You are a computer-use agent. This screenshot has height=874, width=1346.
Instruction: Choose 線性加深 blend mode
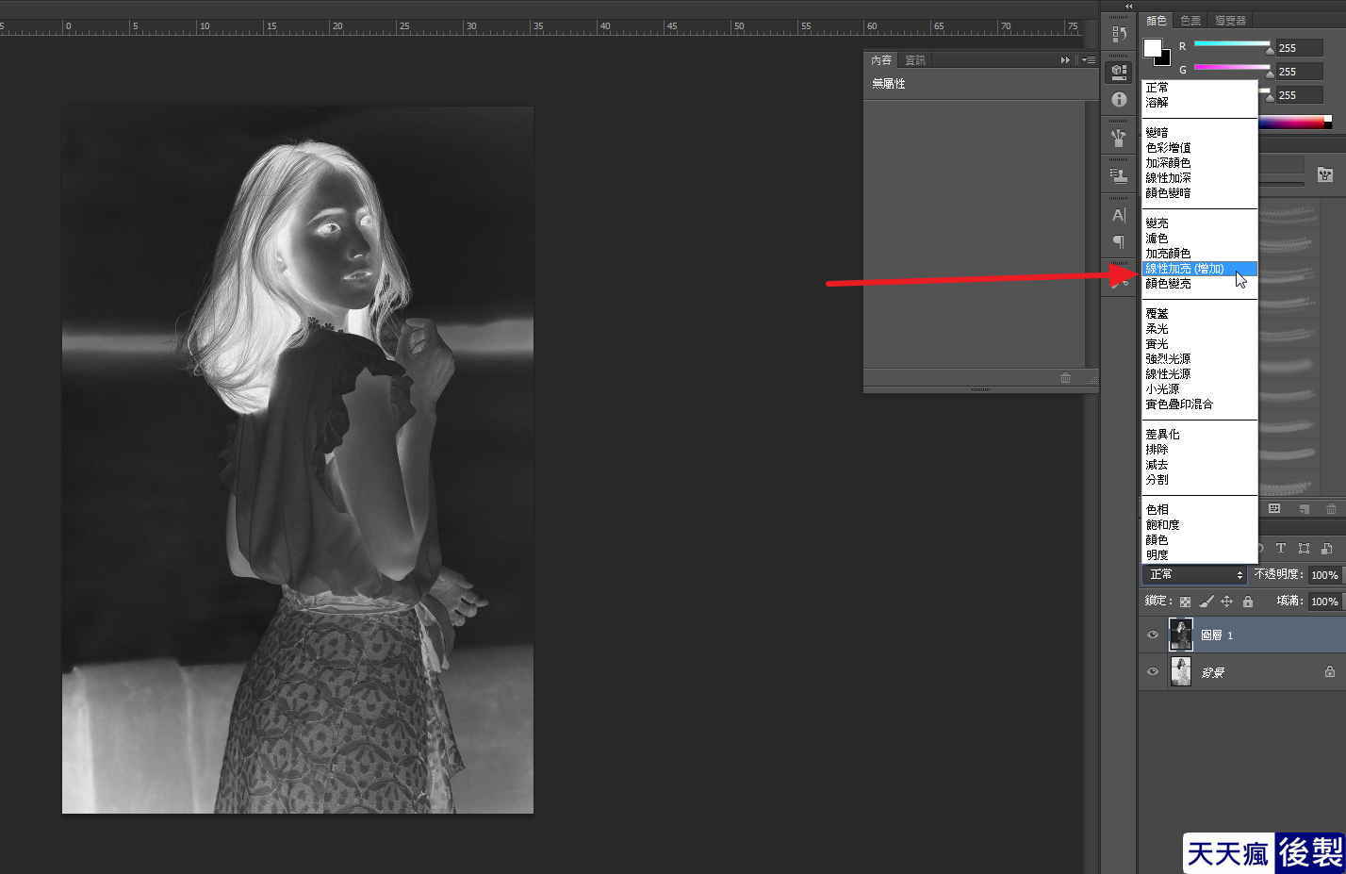point(1199,178)
